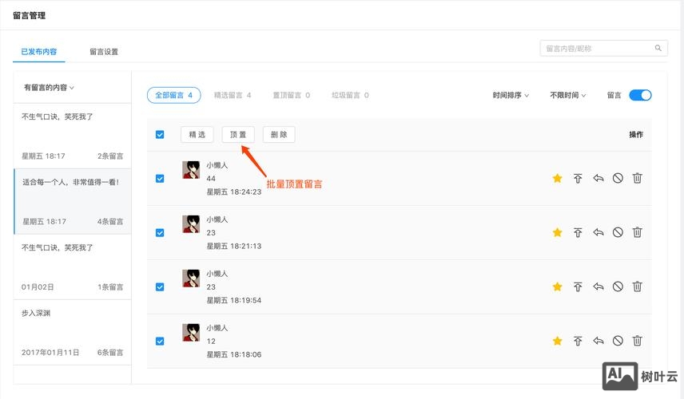
Task: Delete the 18:18:06 comment using the trash icon
Action: [637, 341]
